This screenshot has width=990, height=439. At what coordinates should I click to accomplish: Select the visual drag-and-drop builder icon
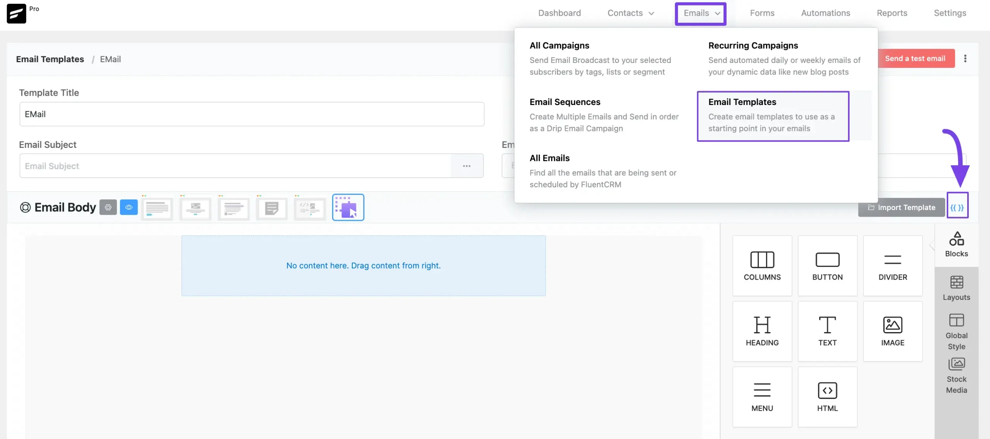click(348, 207)
